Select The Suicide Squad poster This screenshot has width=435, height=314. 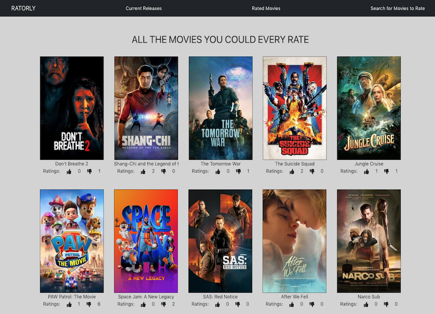(295, 108)
